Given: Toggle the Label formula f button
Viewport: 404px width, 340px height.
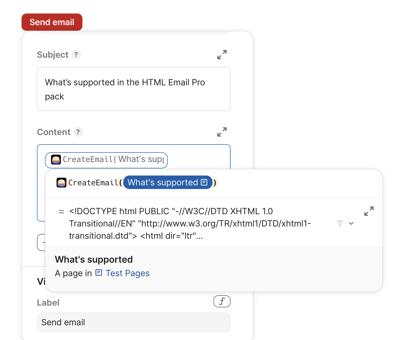Looking at the screenshot, I should pyautogui.click(x=222, y=301).
